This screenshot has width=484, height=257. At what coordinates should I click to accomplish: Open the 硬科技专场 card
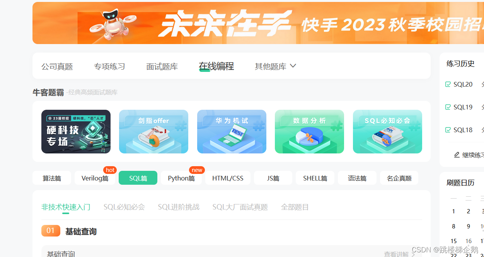pyautogui.click(x=76, y=131)
